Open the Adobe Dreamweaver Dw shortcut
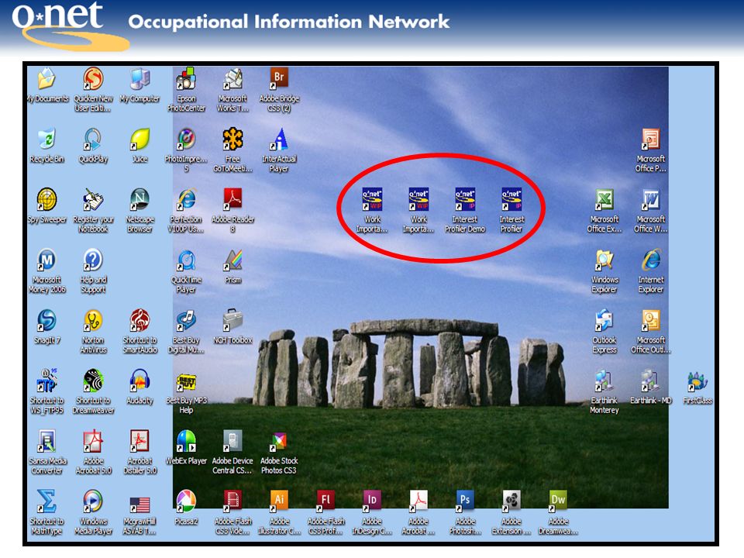The height and width of the screenshot is (558, 744). pyautogui.click(x=558, y=501)
